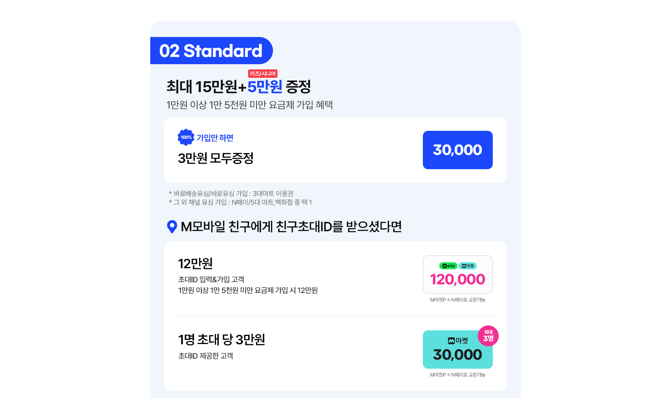This screenshot has height=398, width=671.
Task: Click the exchange note under the teal card
Action: pos(457,375)
